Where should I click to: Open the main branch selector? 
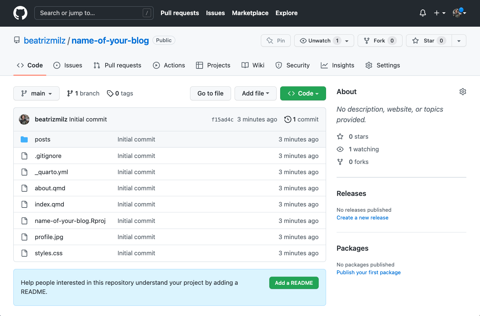pyautogui.click(x=36, y=93)
